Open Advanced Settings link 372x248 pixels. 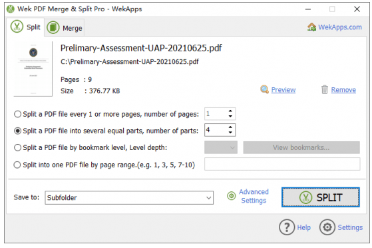click(x=254, y=196)
